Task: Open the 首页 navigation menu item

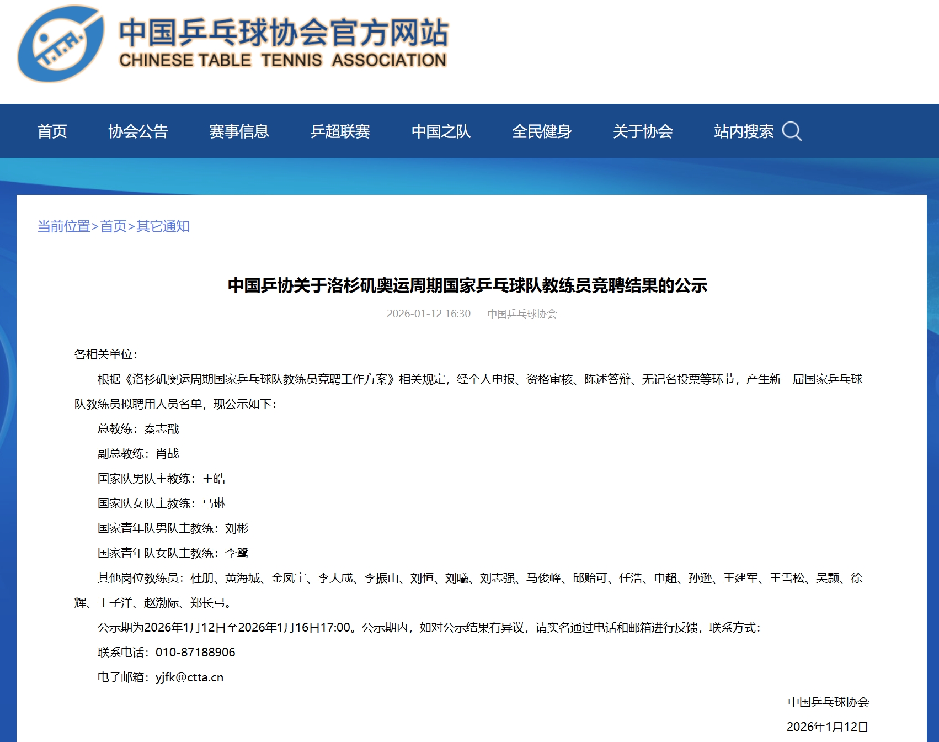Action: pos(52,131)
